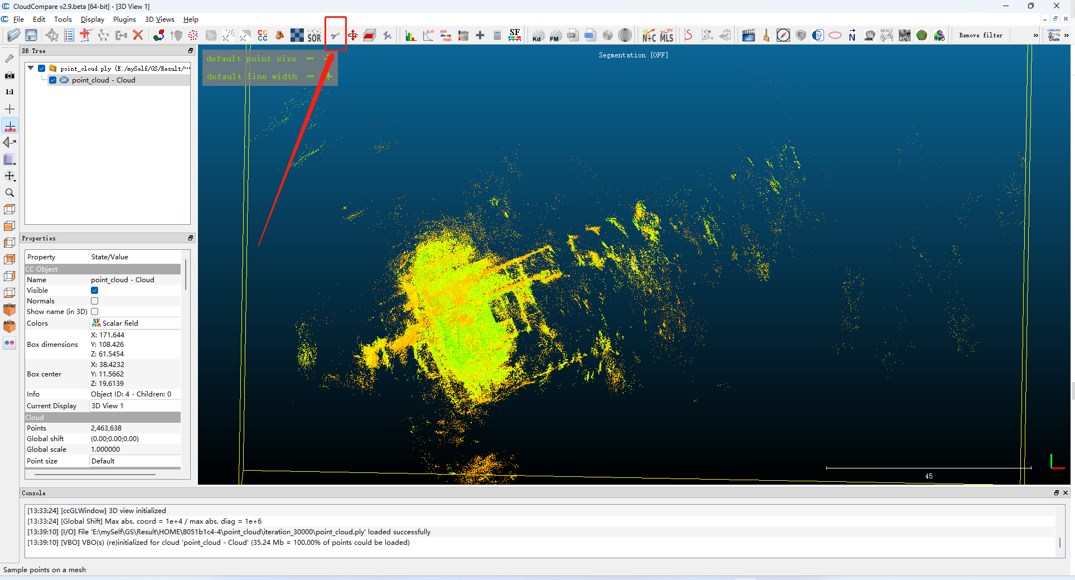Set the front view cube icon

9,310
